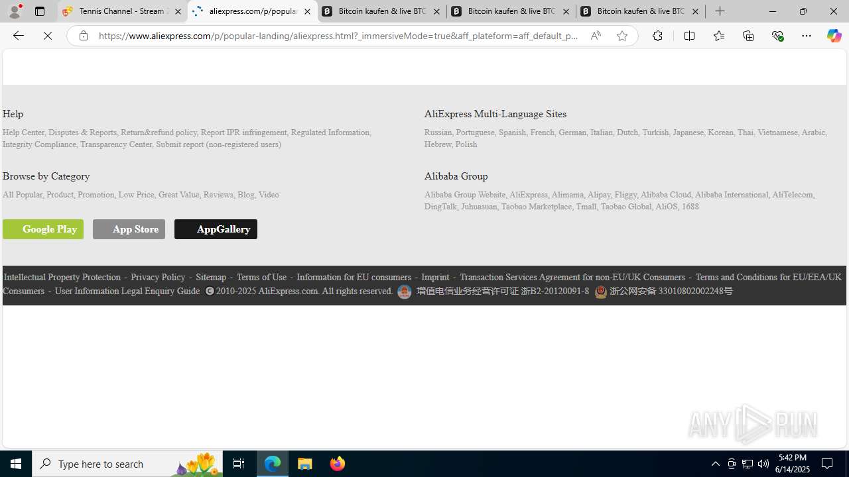The height and width of the screenshot is (477, 849).
Task: Switch to Japanese language site
Action: tap(688, 132)
